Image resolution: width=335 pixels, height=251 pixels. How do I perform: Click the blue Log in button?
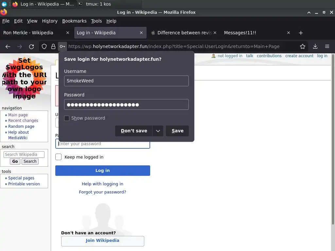102,171
